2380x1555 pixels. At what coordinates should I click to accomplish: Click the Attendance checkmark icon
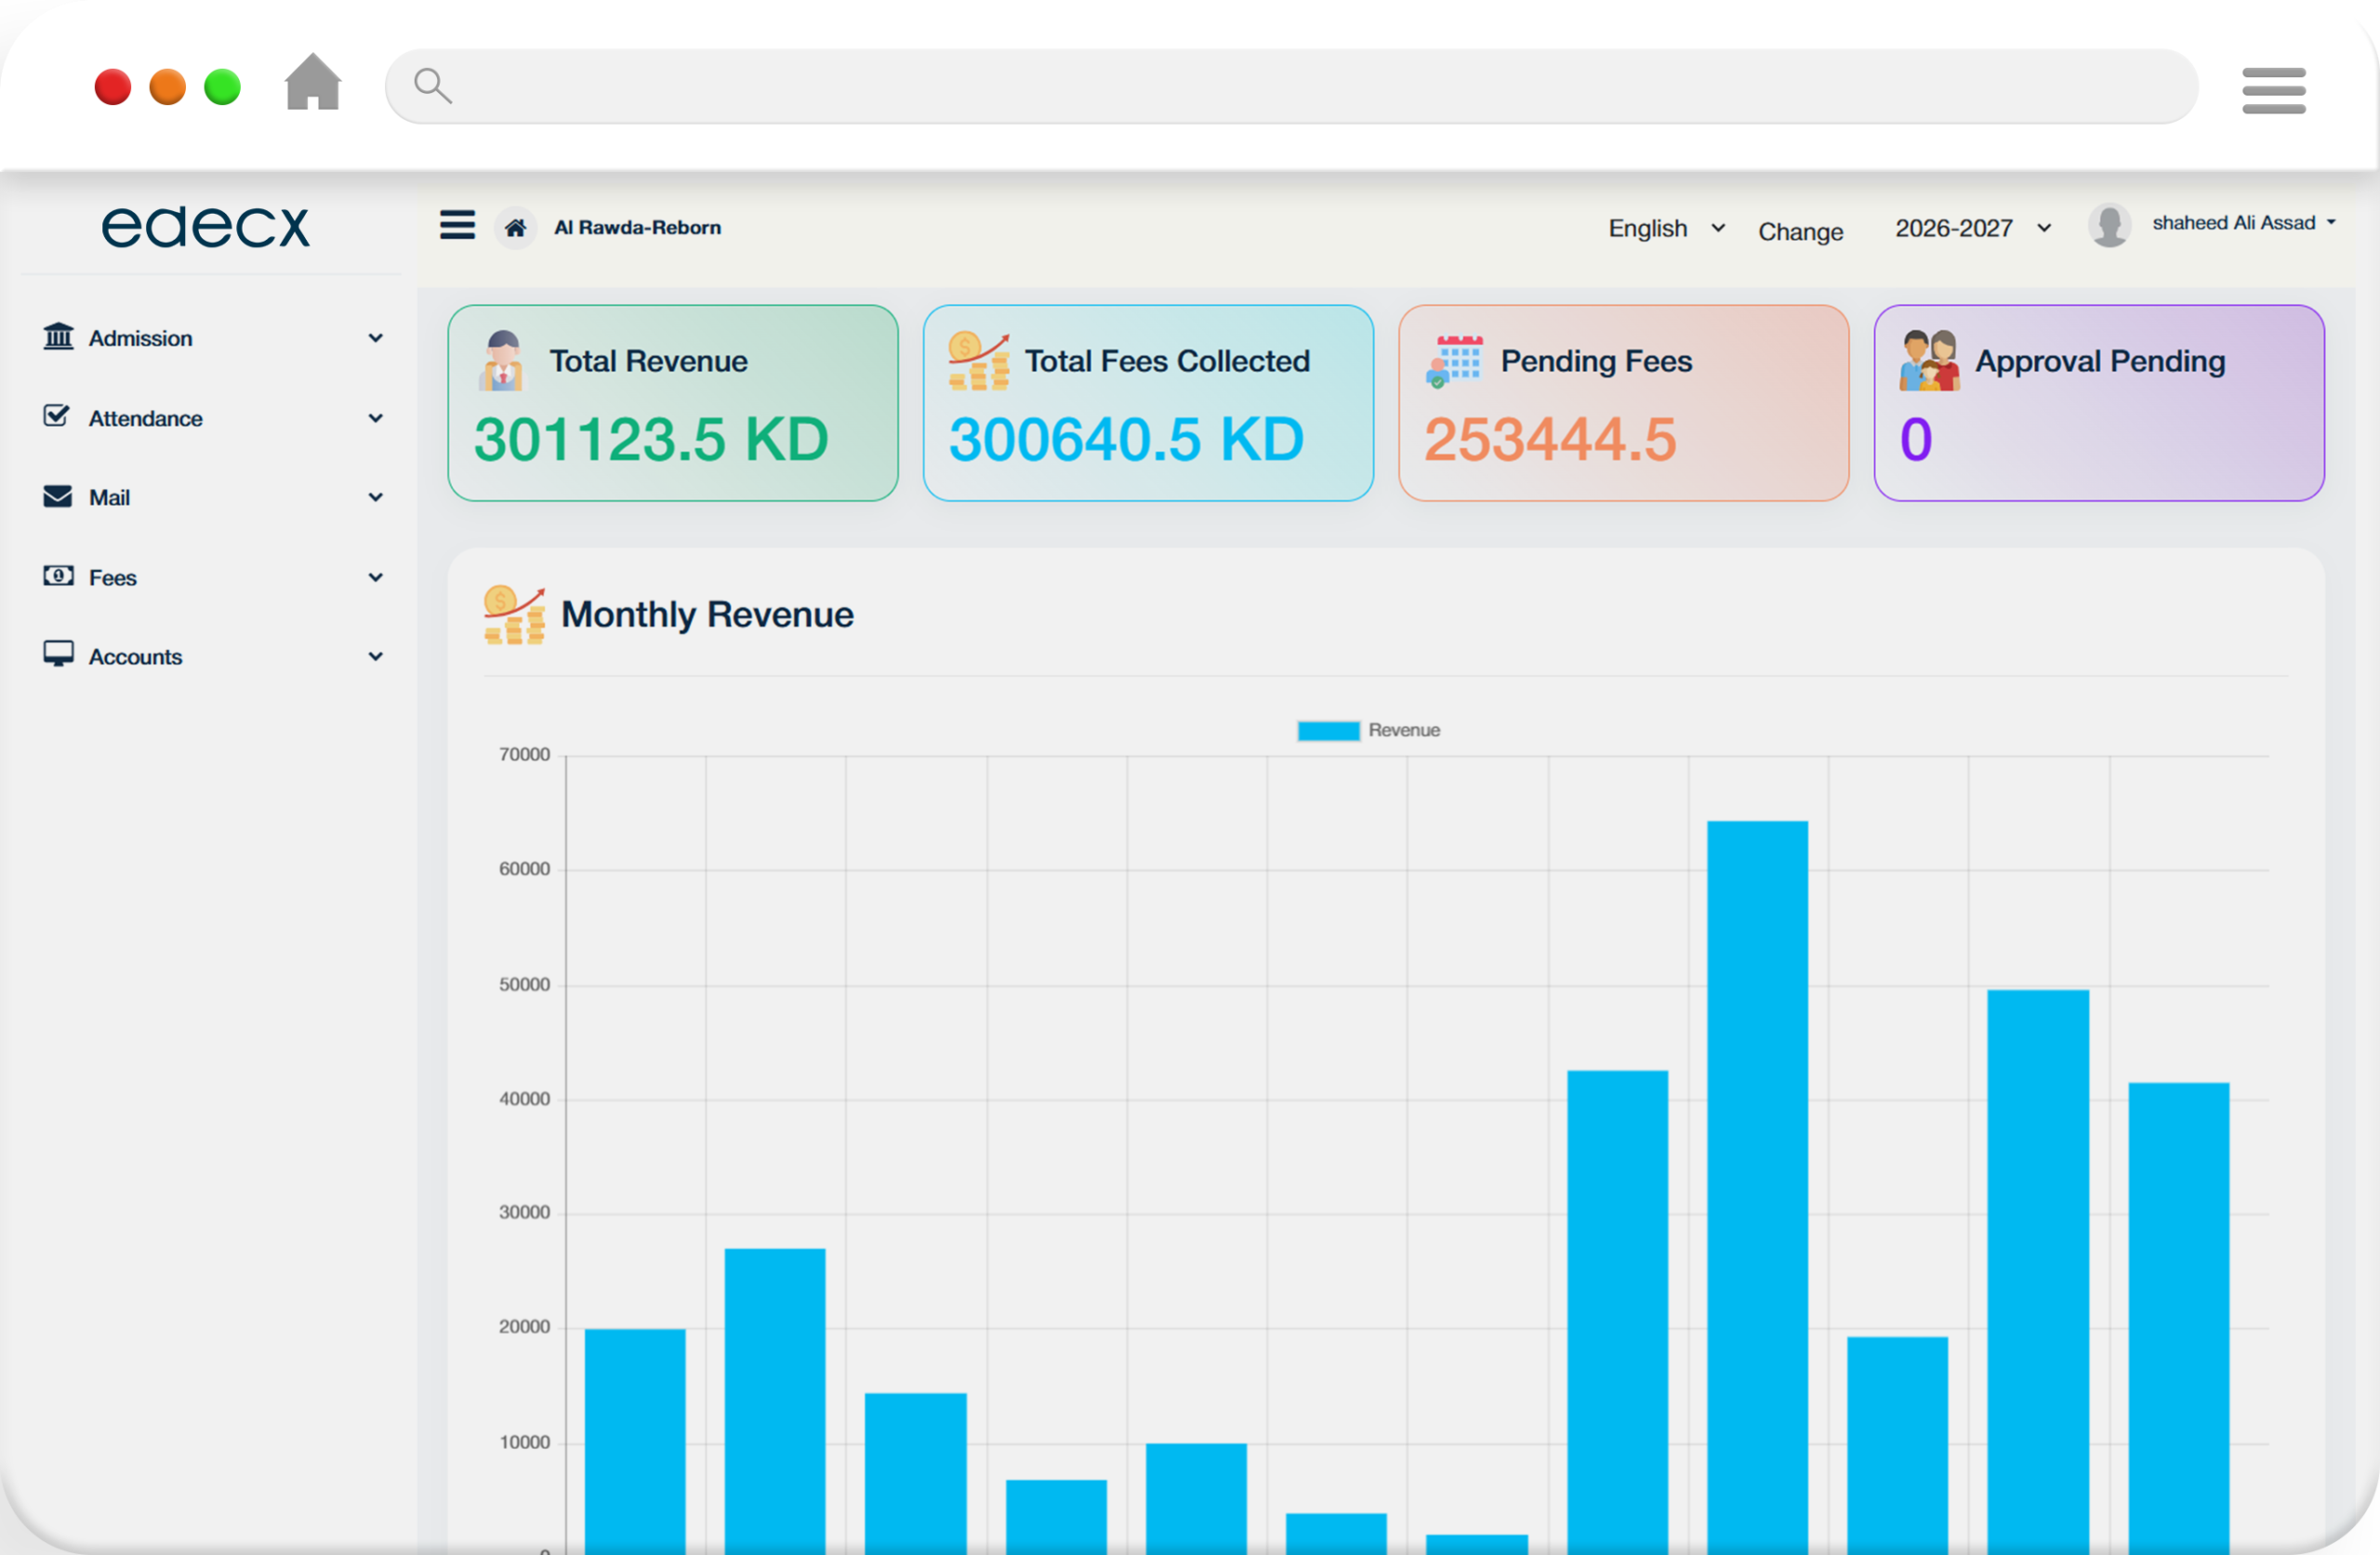coord(57,416)
